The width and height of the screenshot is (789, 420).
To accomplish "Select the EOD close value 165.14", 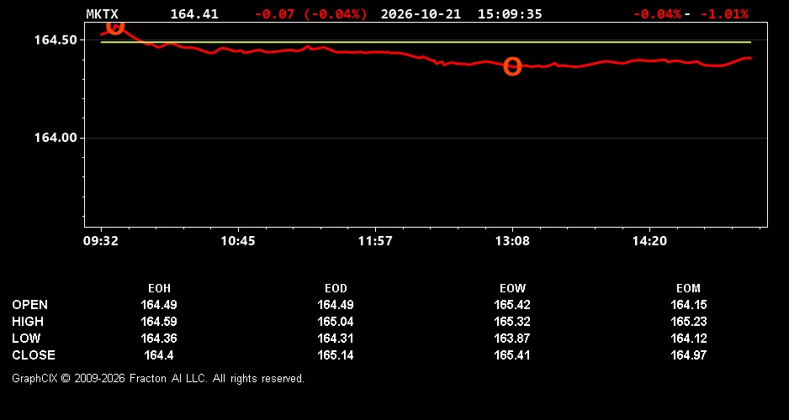I will [x=336, y=355].
